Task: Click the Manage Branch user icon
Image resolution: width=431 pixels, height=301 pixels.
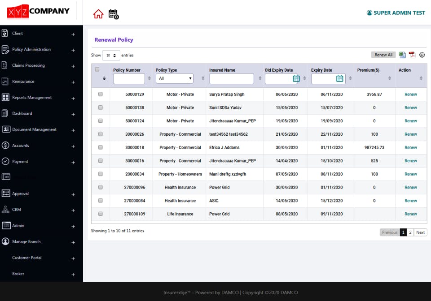Action: (x=5, y=241)
